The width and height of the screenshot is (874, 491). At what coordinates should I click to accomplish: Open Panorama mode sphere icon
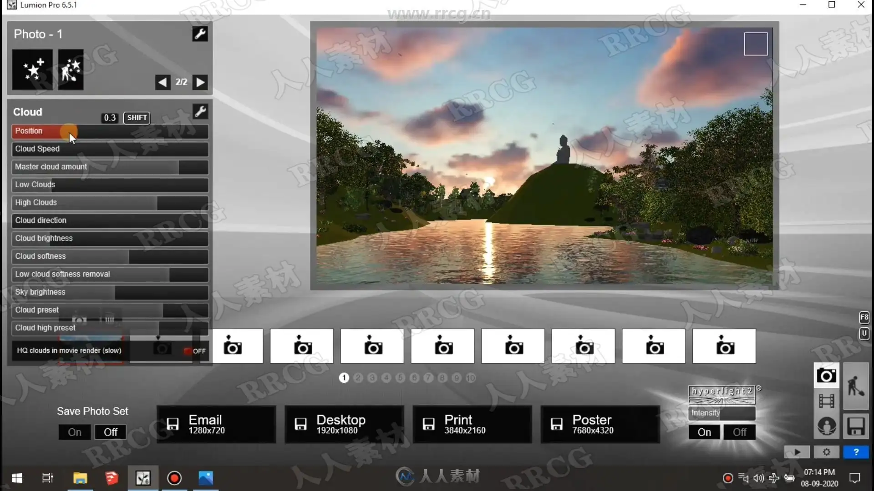tap(826, 426)
